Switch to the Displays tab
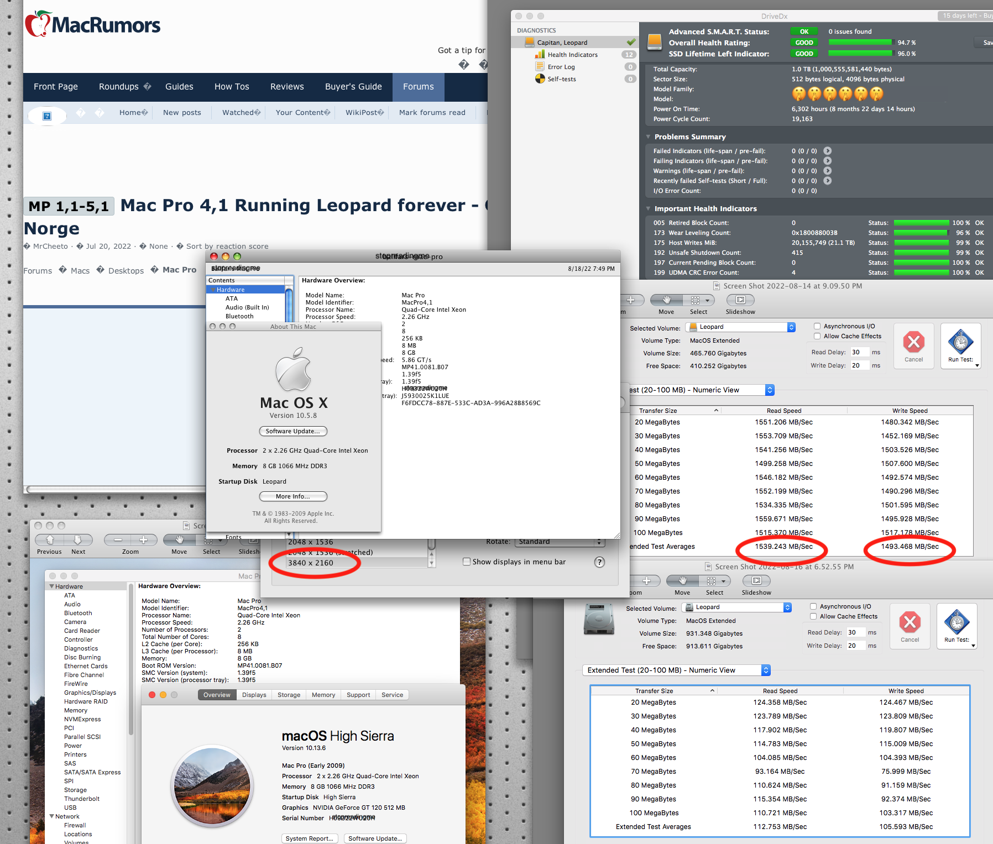This screenshot has height=844, width=993. [x=254, y=695]
